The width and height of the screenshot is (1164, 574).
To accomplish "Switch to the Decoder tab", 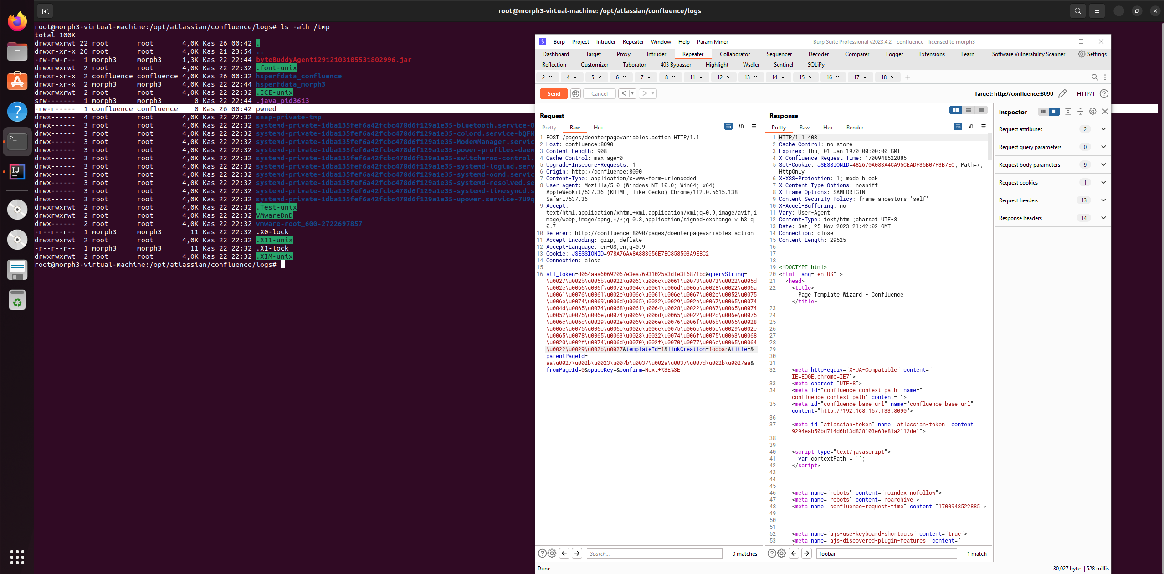I will tap(818, 54).
